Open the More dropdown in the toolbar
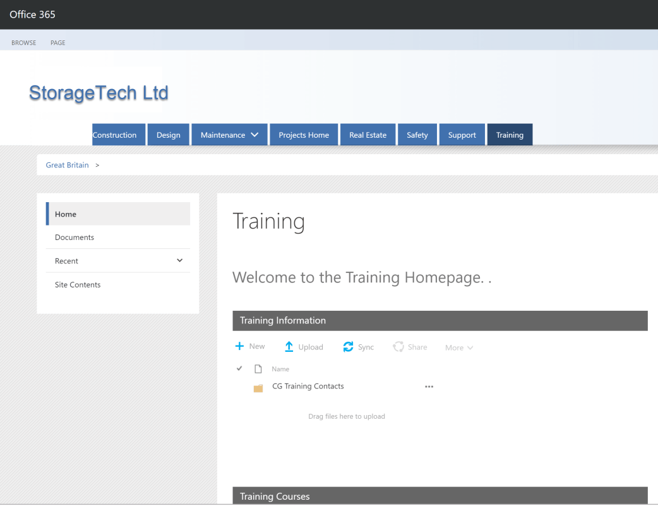Screen dimensions: 658x506 click(x=459, y=347)
